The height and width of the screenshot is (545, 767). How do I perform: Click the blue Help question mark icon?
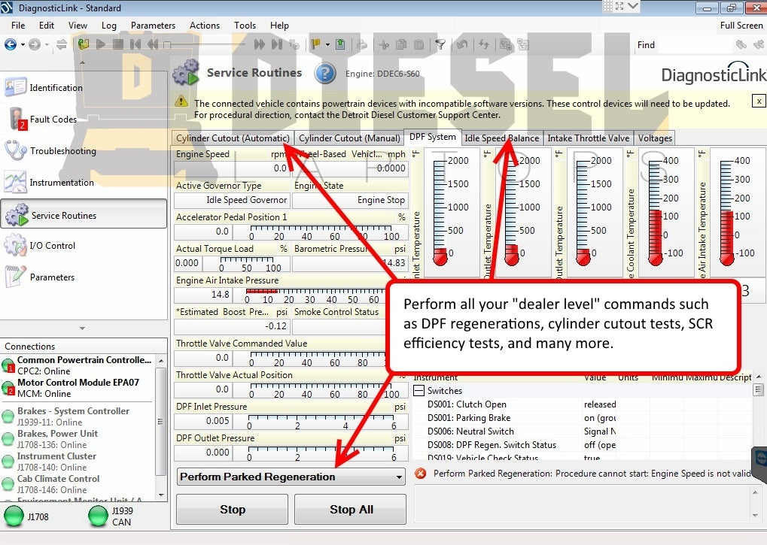click(325, 74)
